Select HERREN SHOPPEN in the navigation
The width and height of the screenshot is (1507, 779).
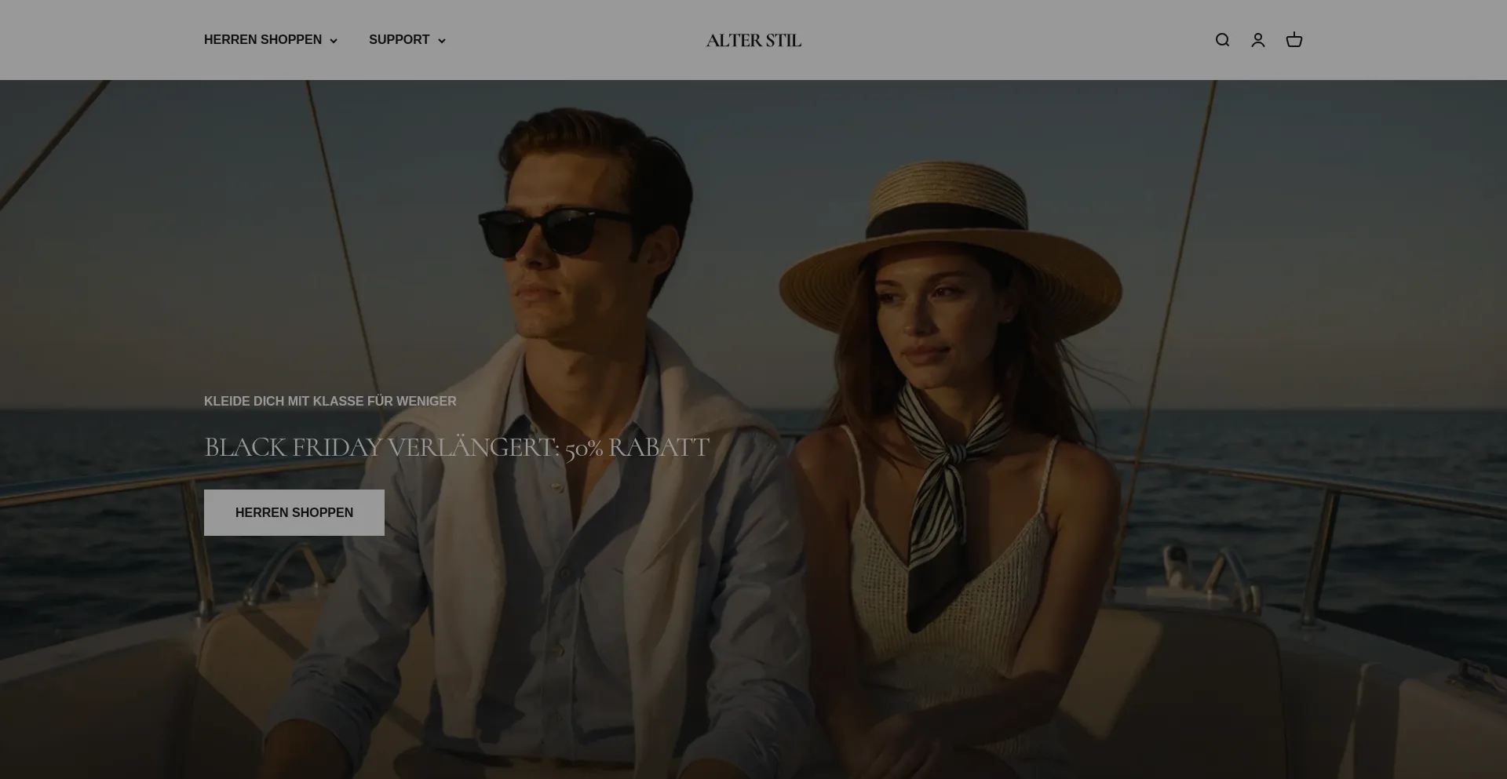coord(262,39)
